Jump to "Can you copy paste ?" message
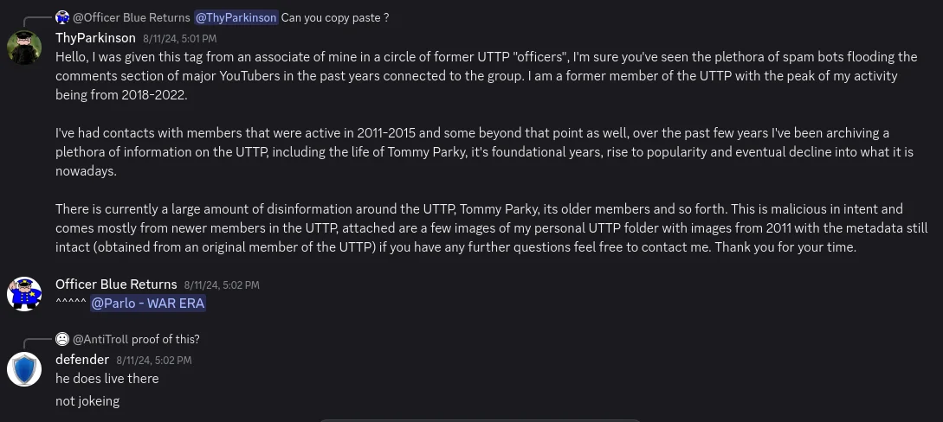Screen dimensions: 943x422 point(335,17)
